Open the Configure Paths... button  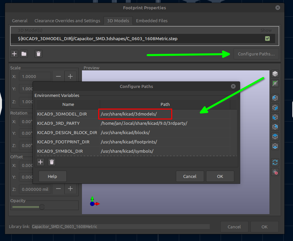(x=256, y=54)
